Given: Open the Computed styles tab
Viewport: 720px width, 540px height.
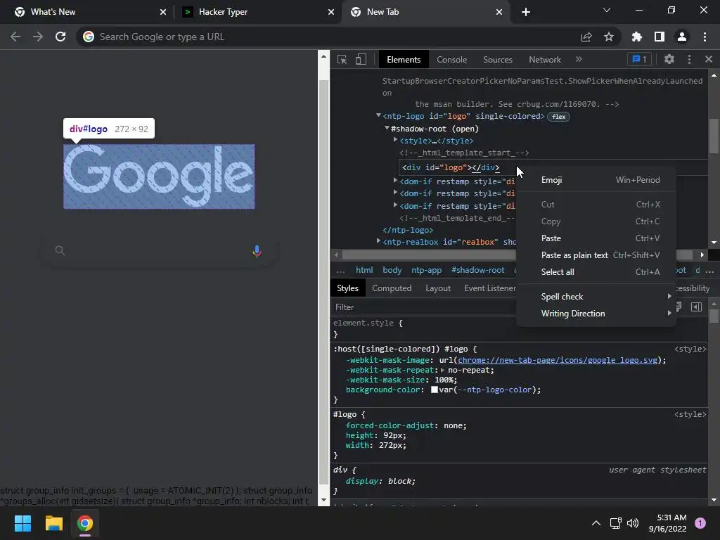Looking at the screenshot, I should [391, 288].
